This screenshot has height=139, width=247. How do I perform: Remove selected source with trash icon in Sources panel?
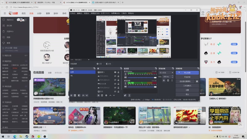(102, 95)
